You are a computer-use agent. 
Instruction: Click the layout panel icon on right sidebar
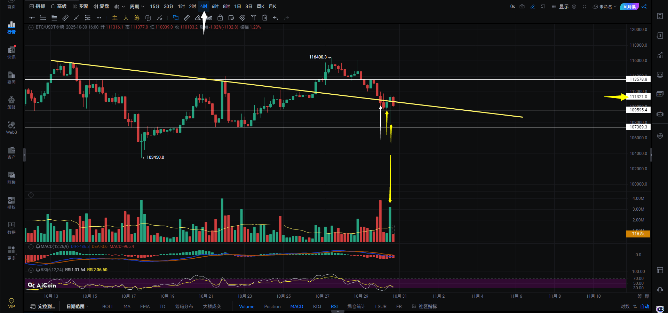(x=660, y=270)
